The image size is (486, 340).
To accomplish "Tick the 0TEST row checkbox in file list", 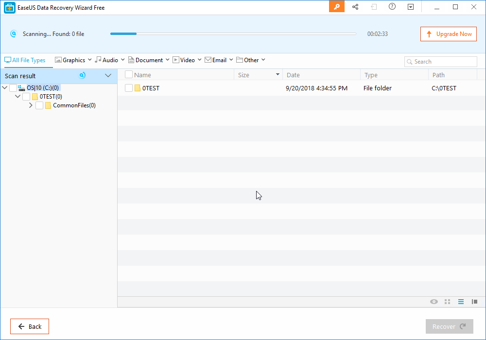I will [x=129, y=88].
